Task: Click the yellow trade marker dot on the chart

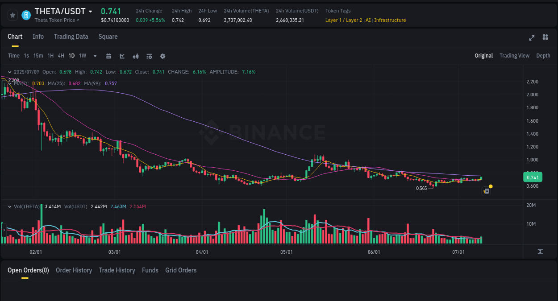Action: click(x=490, y=186)
